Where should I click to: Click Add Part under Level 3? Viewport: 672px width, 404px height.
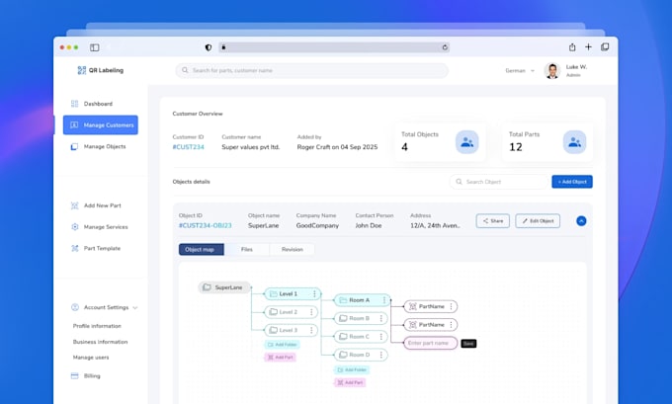(280, 357)
